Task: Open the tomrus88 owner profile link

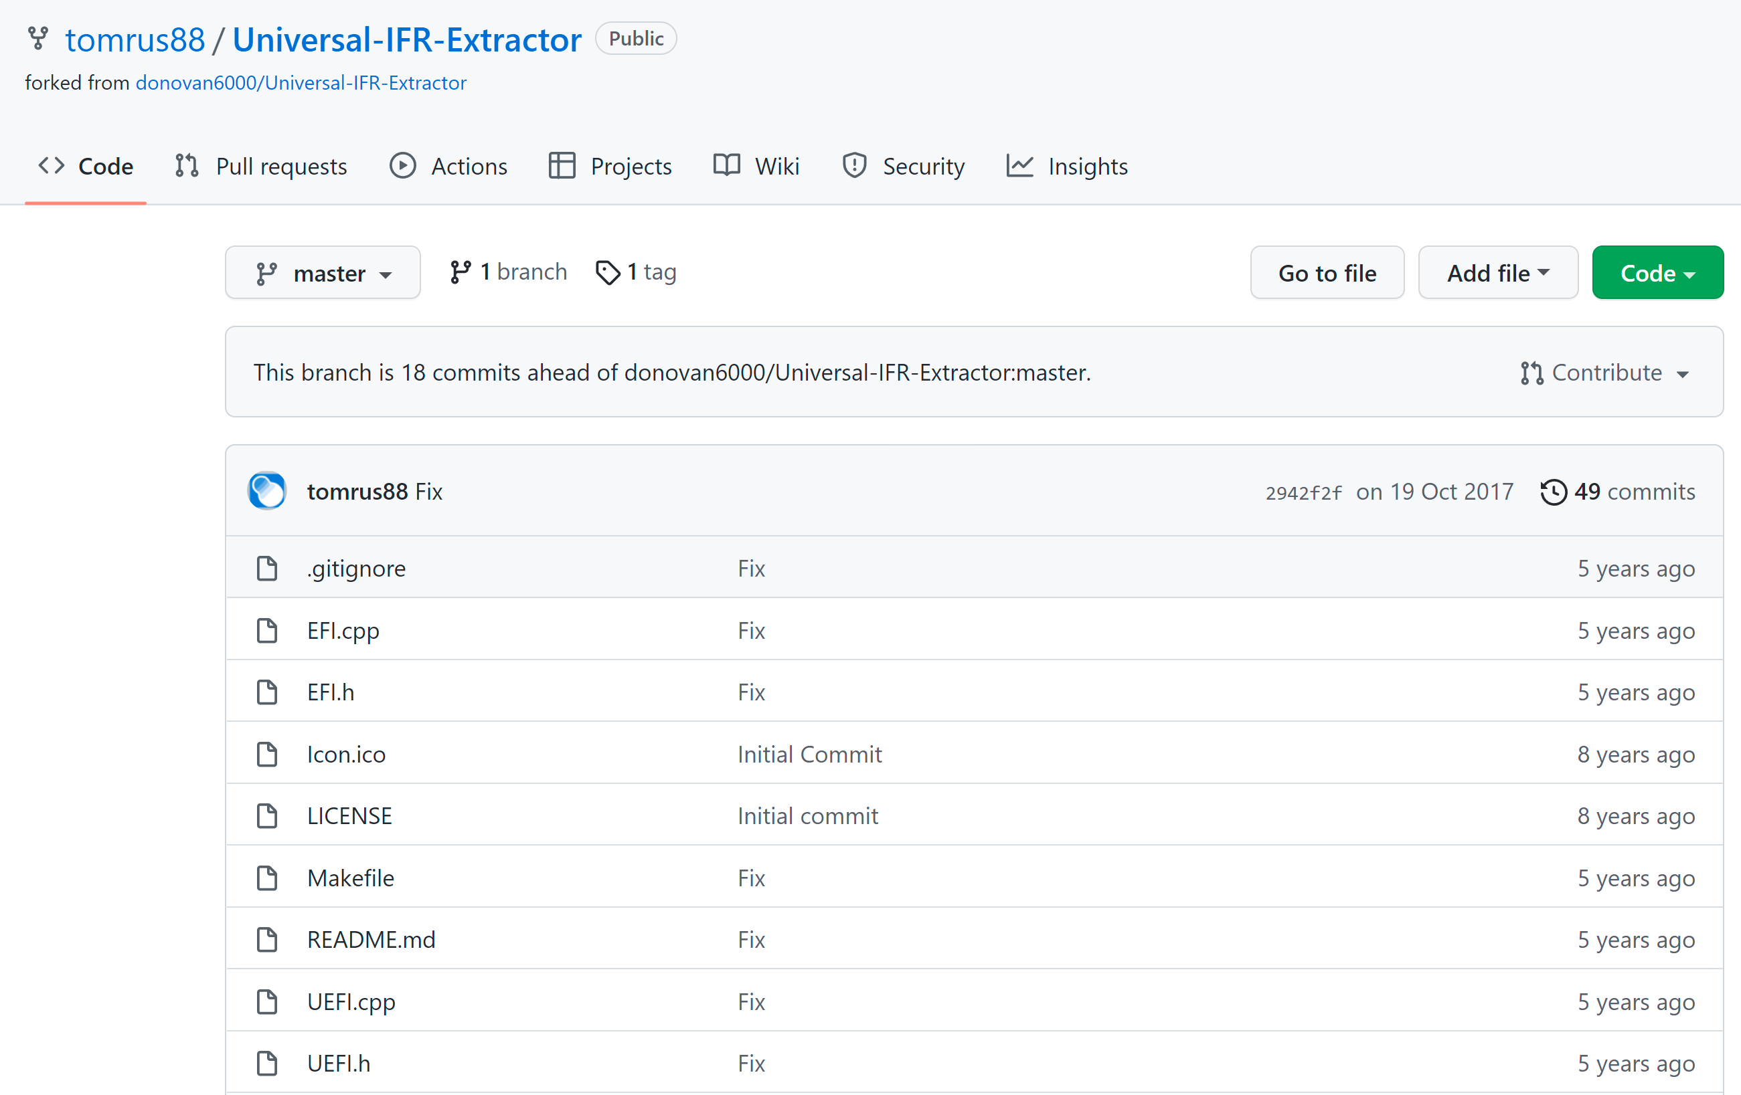Action: (x=135, y=39)
